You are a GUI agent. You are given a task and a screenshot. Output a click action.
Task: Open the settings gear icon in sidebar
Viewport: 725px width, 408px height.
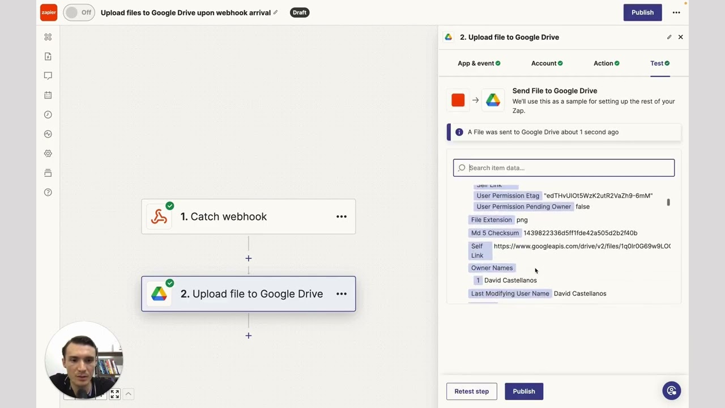(x=48, y=154)
